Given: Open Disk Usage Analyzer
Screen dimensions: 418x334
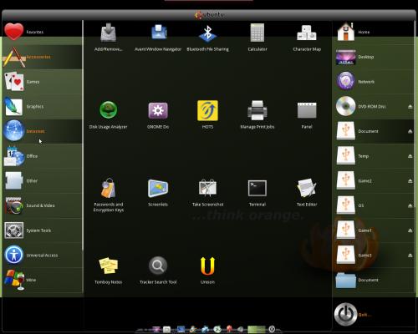Looking at the screenshot, I should (108, 115).
